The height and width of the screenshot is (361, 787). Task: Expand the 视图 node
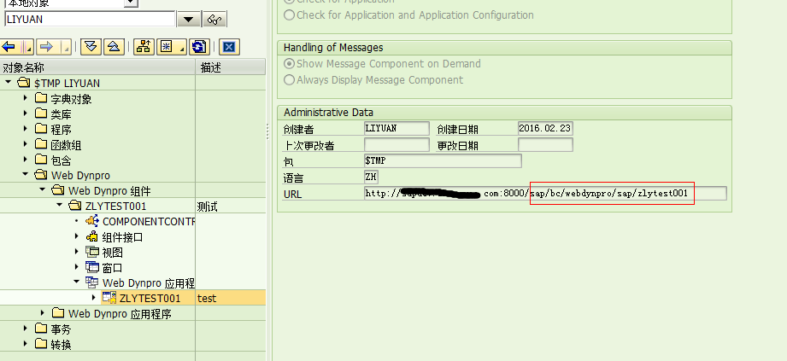click(x=76, y=251)
